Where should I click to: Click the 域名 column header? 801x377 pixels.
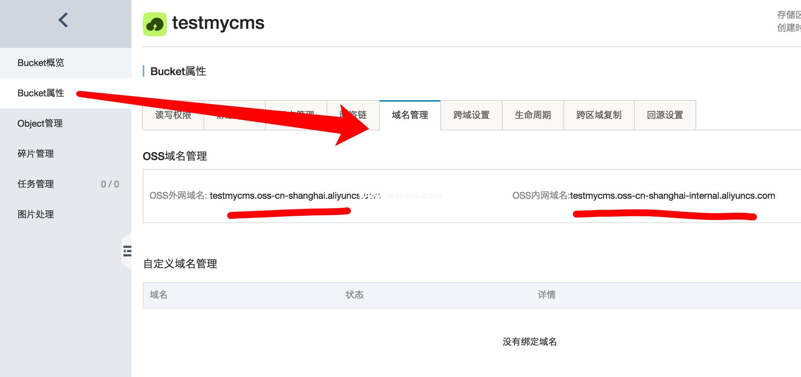(x=159, y=295)
